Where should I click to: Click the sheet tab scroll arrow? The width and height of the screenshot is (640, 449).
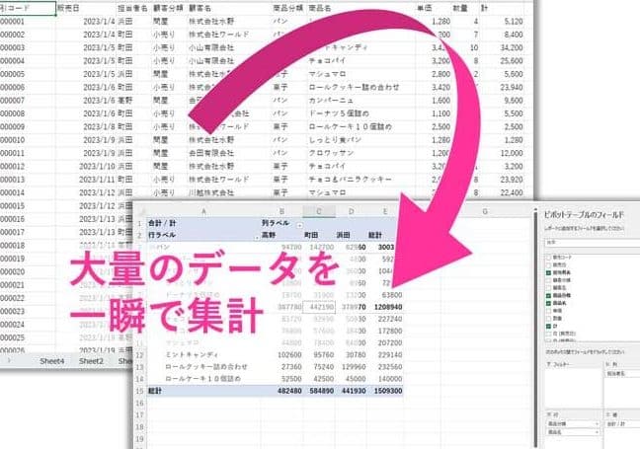click(8, 361)
